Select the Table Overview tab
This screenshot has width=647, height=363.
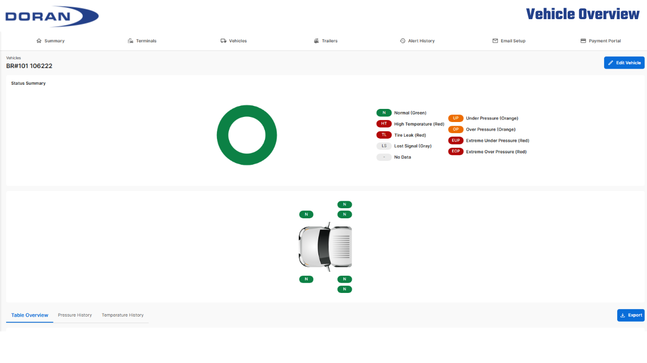pos(30,315)
